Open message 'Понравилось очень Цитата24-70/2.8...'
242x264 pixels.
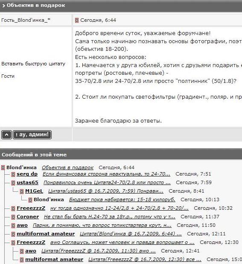click(107, 182)
